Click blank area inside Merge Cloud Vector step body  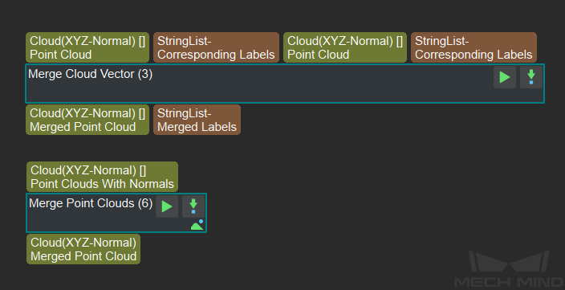coord(288,90)
